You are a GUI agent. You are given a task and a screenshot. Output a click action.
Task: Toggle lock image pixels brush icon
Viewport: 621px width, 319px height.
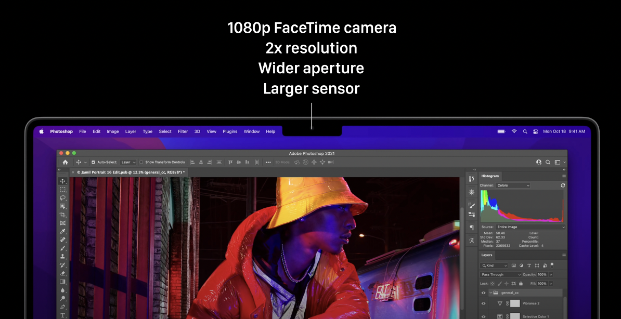point(500,284)
